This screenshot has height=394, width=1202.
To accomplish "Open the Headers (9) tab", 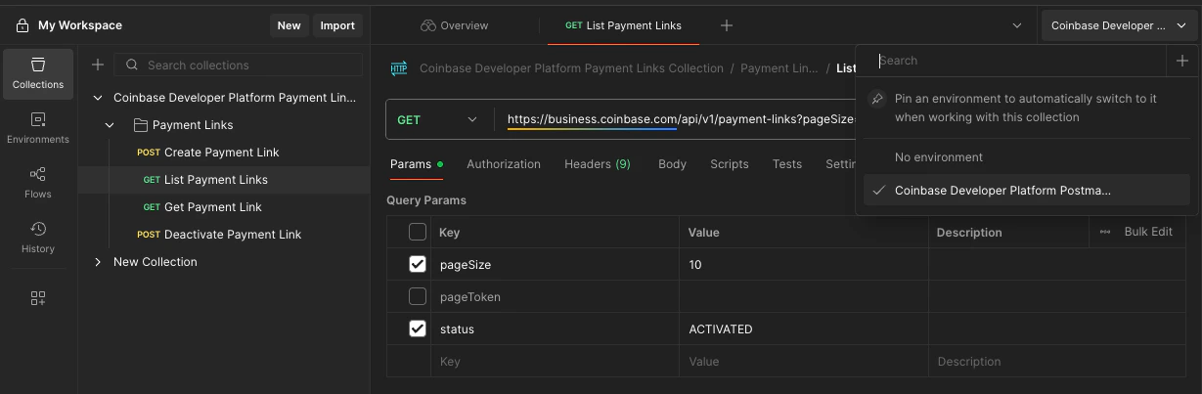I will point(598,164).
